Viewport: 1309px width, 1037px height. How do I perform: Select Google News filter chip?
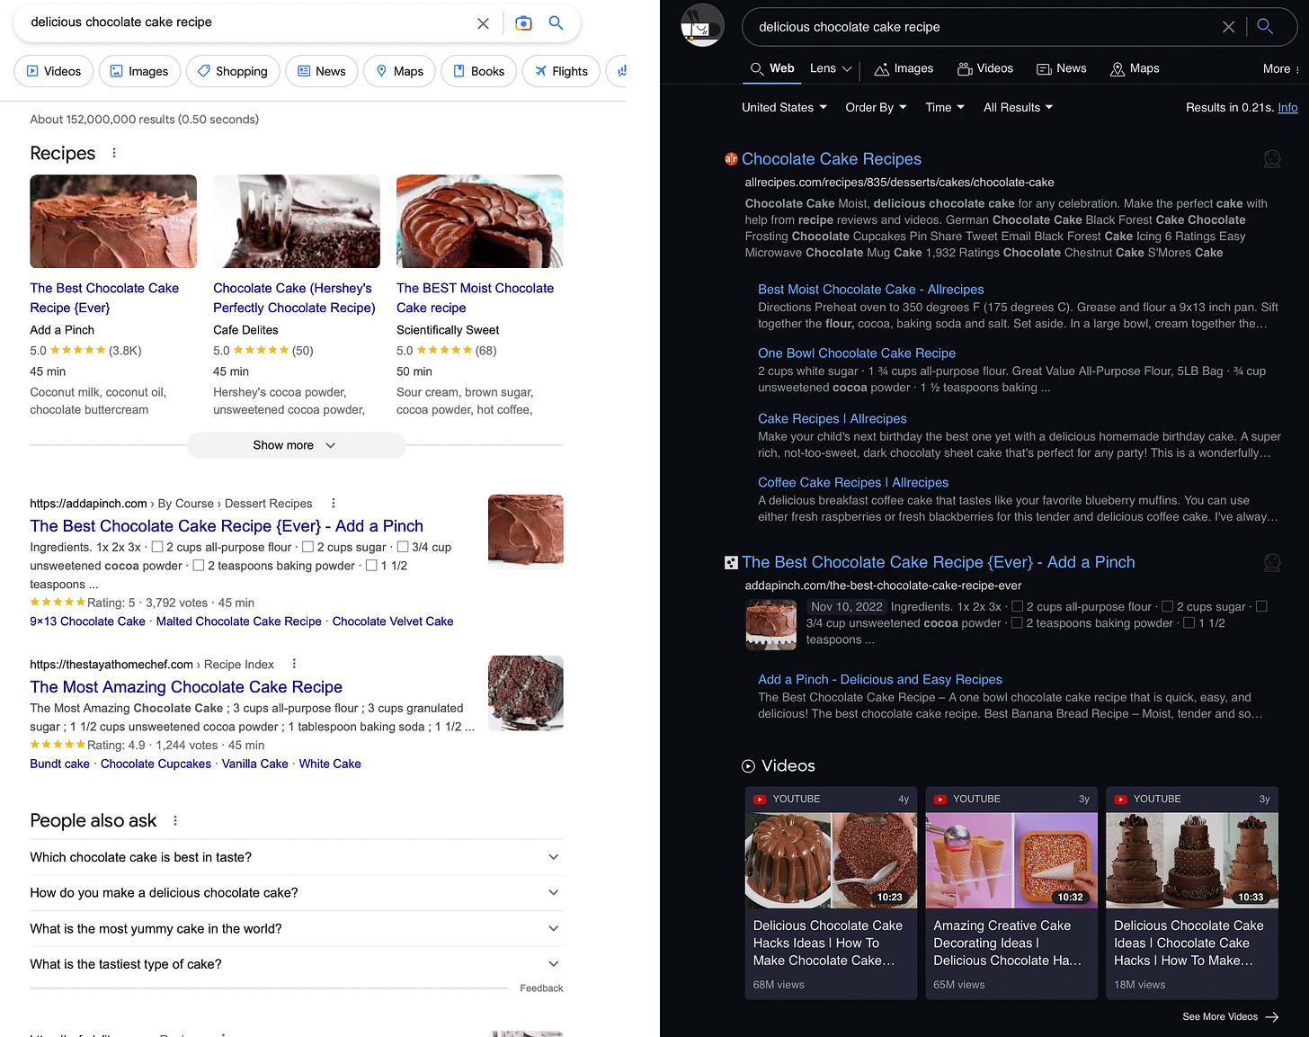point(322,71)
